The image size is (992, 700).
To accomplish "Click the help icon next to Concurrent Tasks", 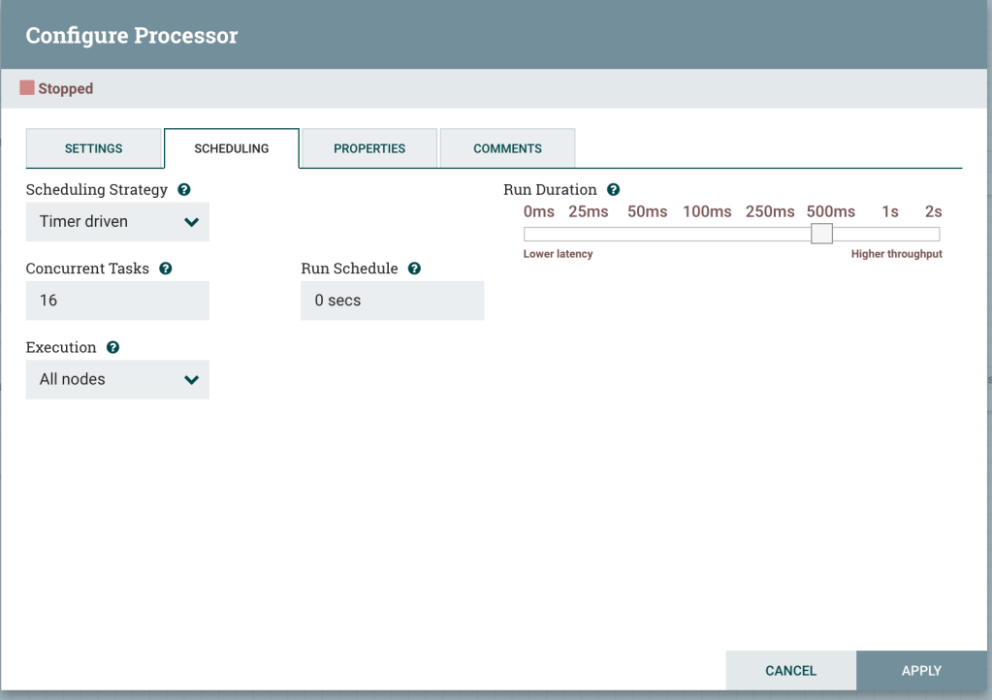I will [x=166, y=269].
